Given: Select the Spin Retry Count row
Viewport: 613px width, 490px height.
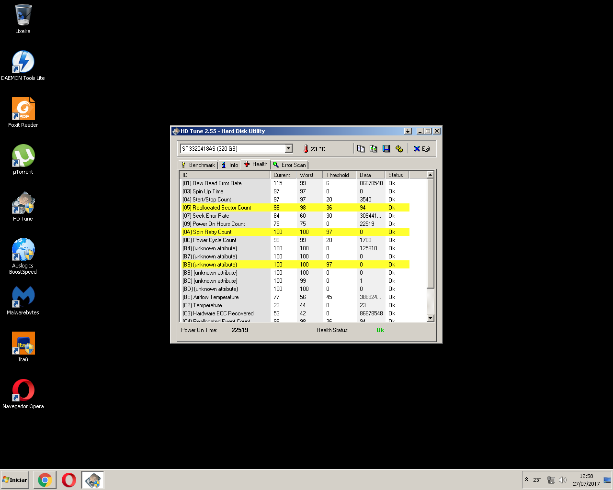Looking at the screenshot, I should click(x=295, y=232).
